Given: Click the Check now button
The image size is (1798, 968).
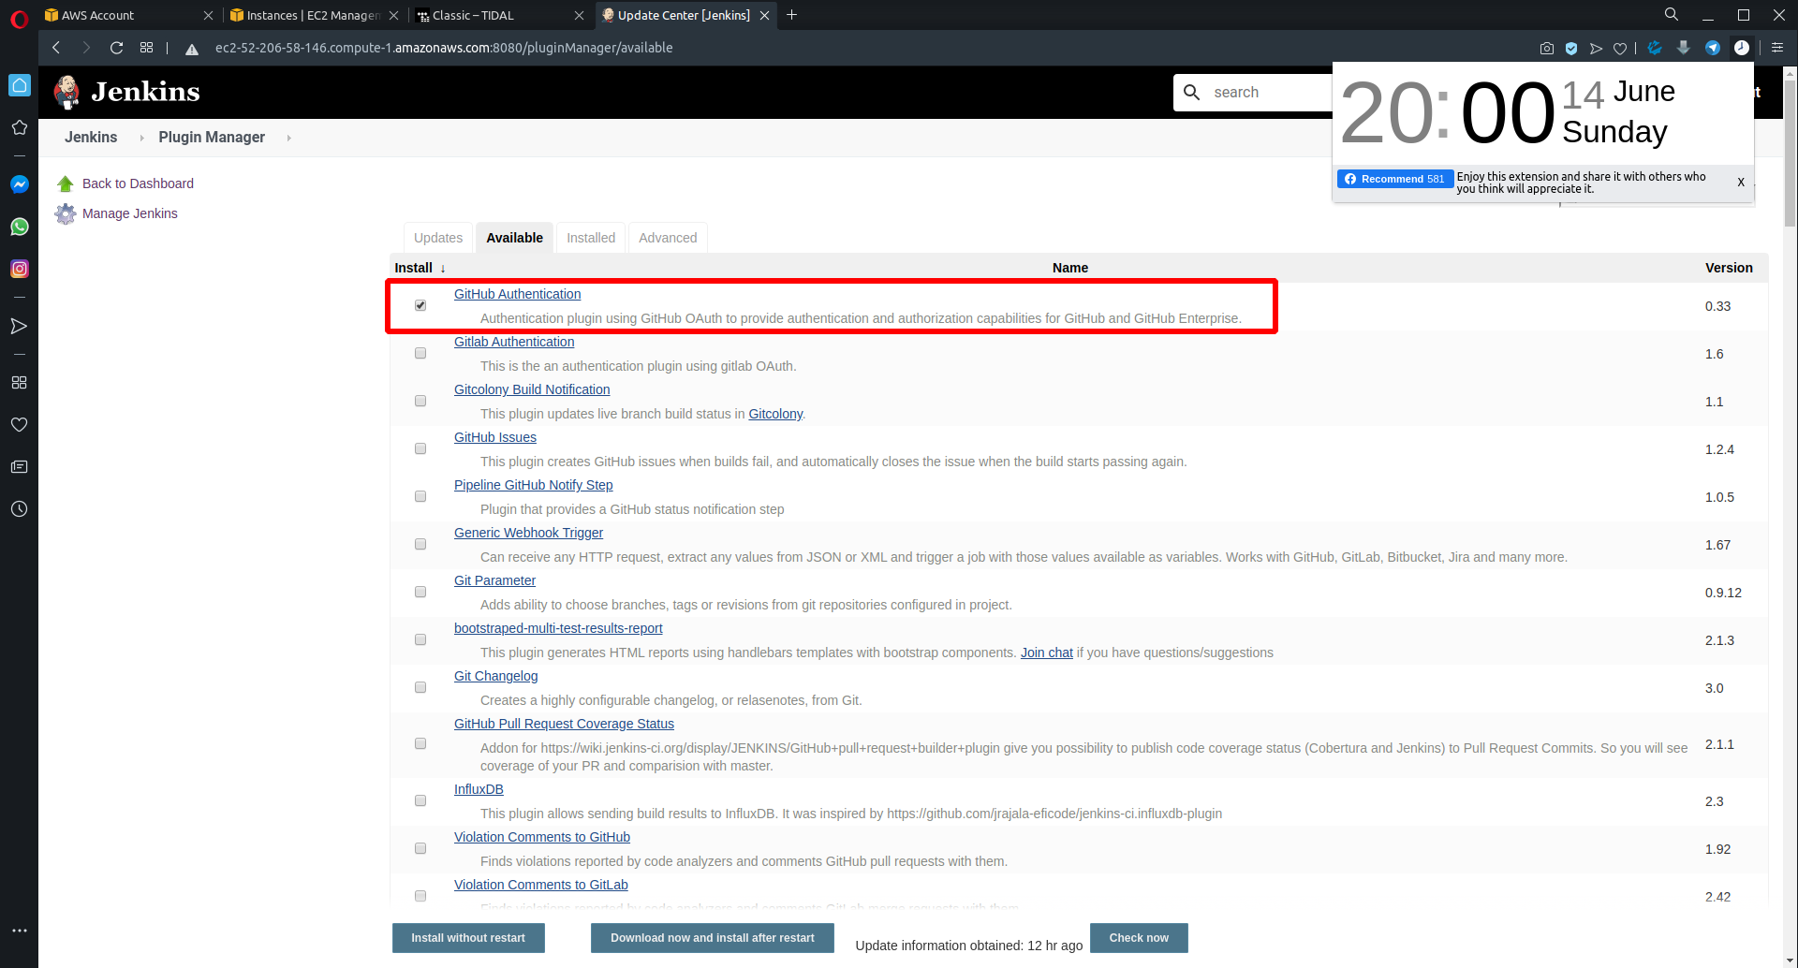Looking at the screenshot, I should click(1139, 938).
